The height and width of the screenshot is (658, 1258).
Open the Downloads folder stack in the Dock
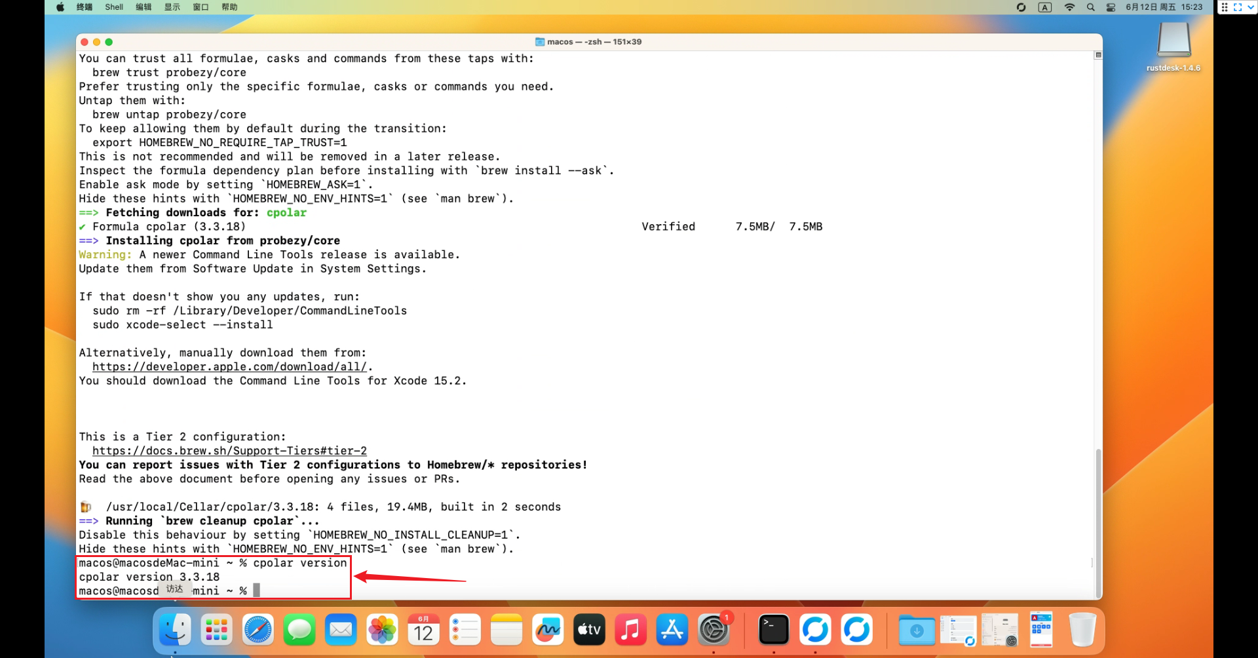point(917,630)
